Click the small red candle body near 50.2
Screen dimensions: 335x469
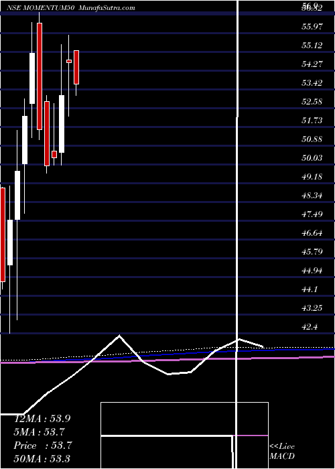click(54, 154)
